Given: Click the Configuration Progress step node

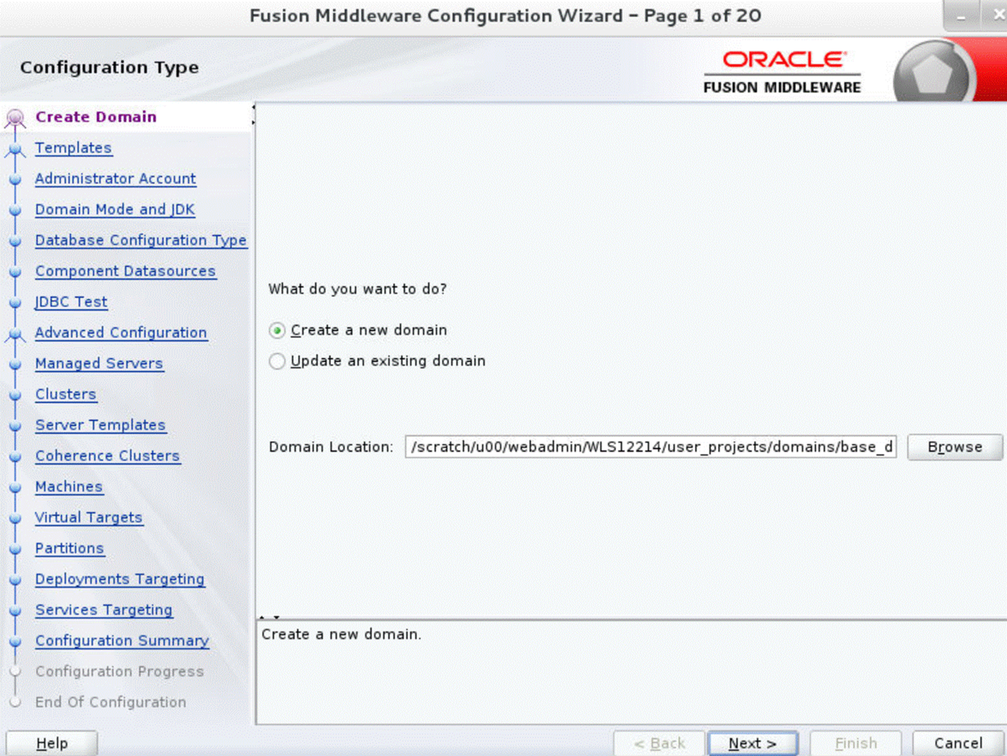Looking at the screenshot, I should pos(16,672).
